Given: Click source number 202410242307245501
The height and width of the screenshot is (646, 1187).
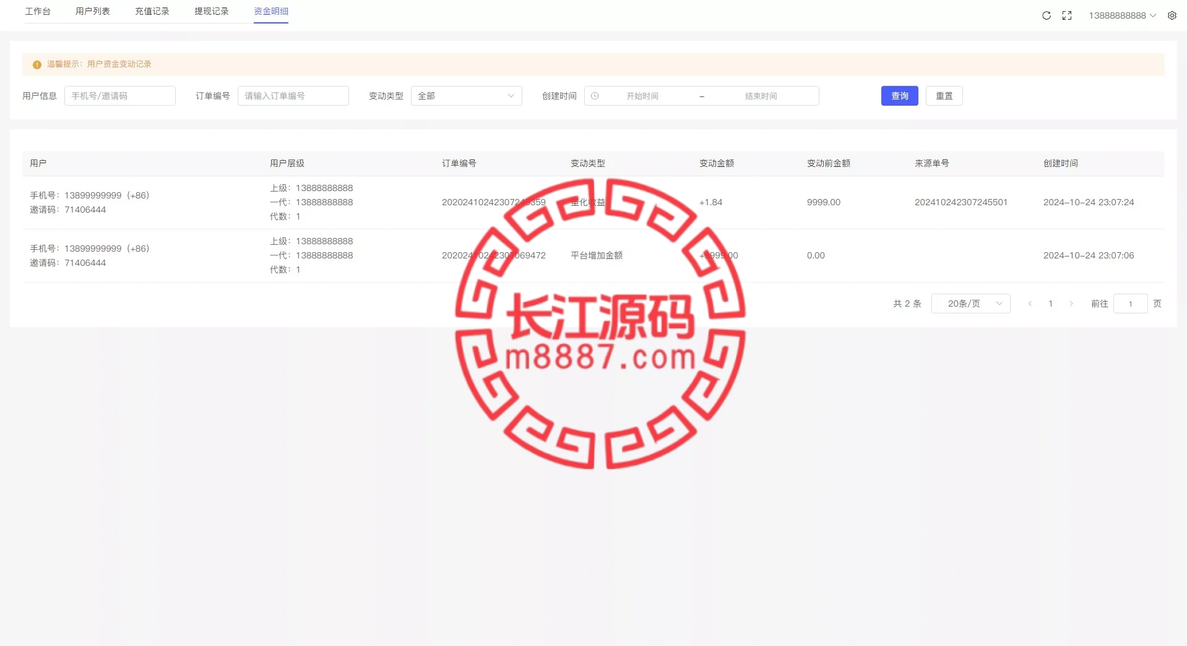Looking at the screenshot, I should [x=961, y=202].
